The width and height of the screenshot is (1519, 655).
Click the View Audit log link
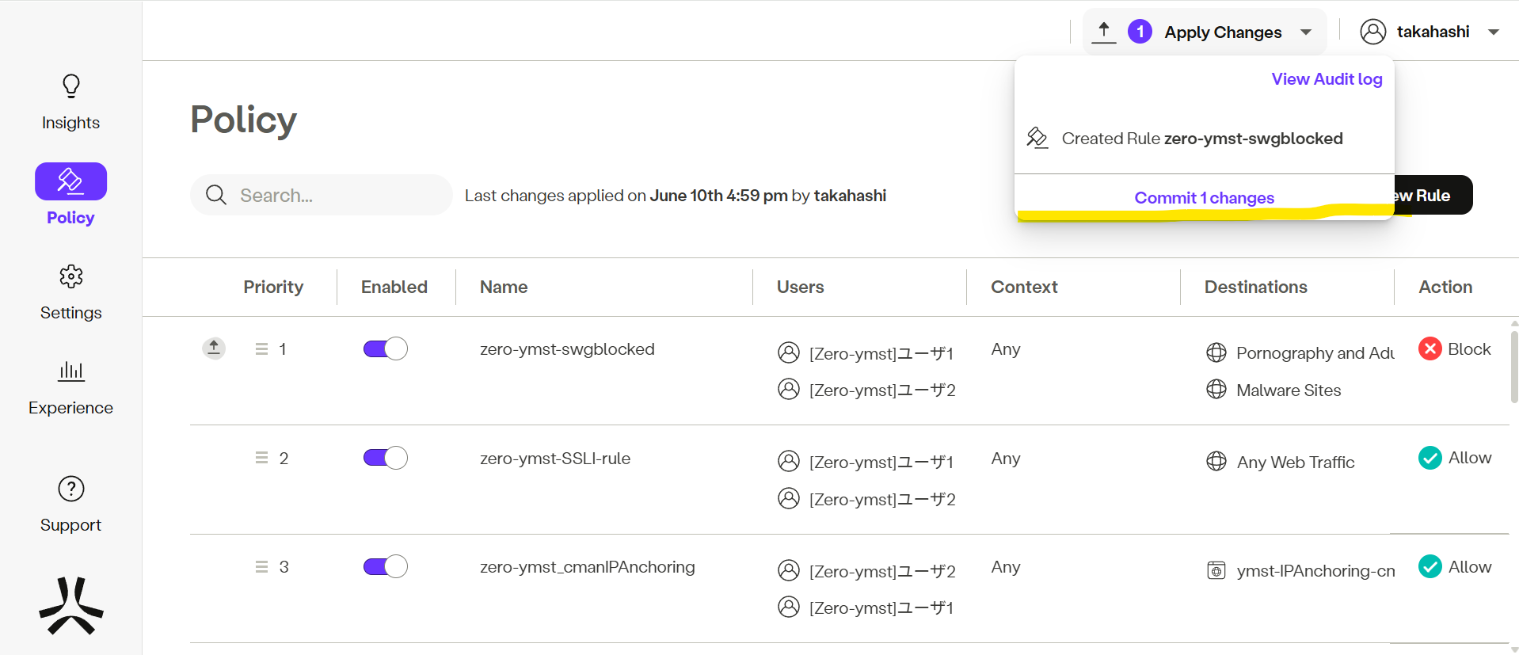click(x=1327, y=79)
